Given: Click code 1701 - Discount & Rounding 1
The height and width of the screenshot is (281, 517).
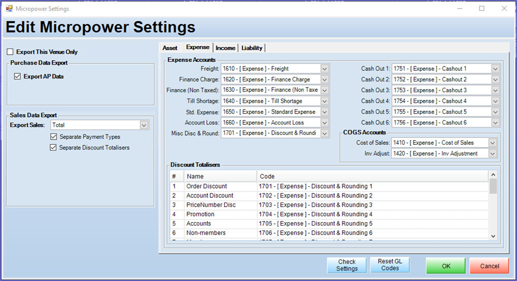Looking at the screenshot, I should click(x=315, y=186).
